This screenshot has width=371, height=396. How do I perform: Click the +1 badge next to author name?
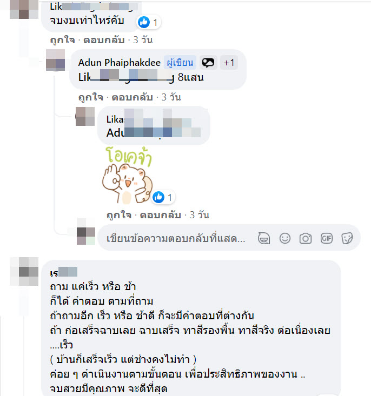pos(229,62)
